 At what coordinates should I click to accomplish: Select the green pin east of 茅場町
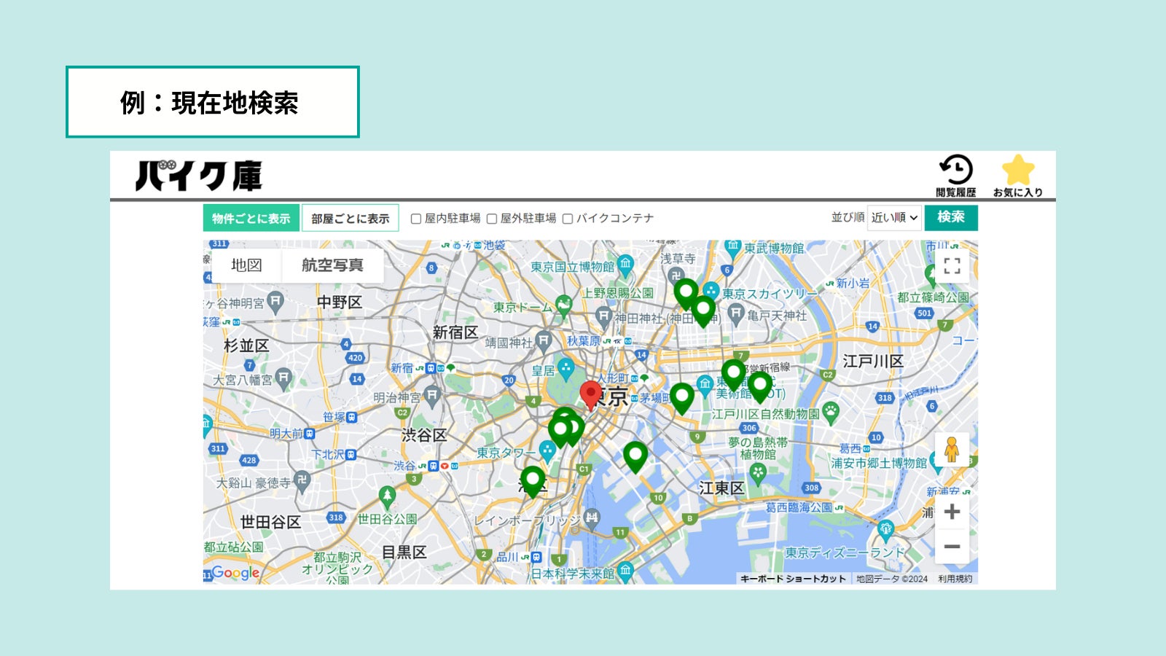(x=682, y=398)
